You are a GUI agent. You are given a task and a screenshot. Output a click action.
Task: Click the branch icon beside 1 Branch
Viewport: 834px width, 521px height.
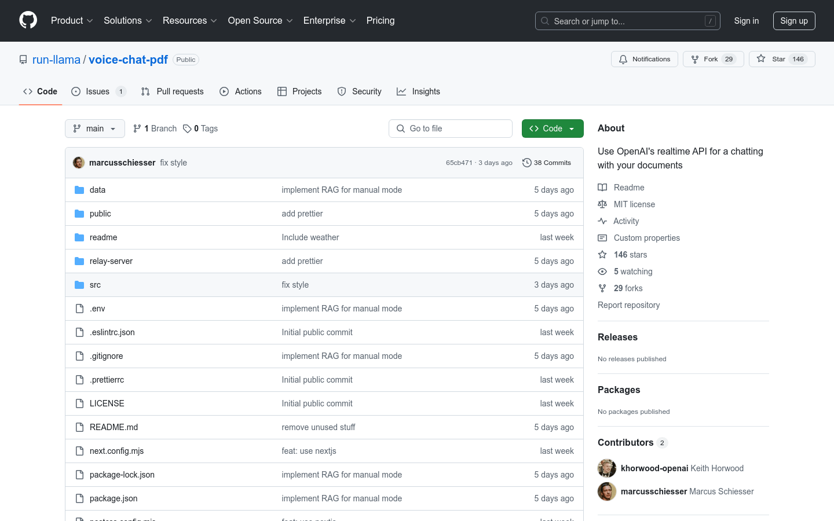coord(137,129)
